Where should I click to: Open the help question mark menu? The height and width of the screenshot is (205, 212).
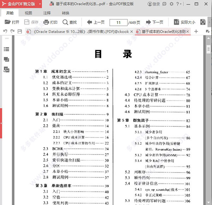[x=178, y=4]
